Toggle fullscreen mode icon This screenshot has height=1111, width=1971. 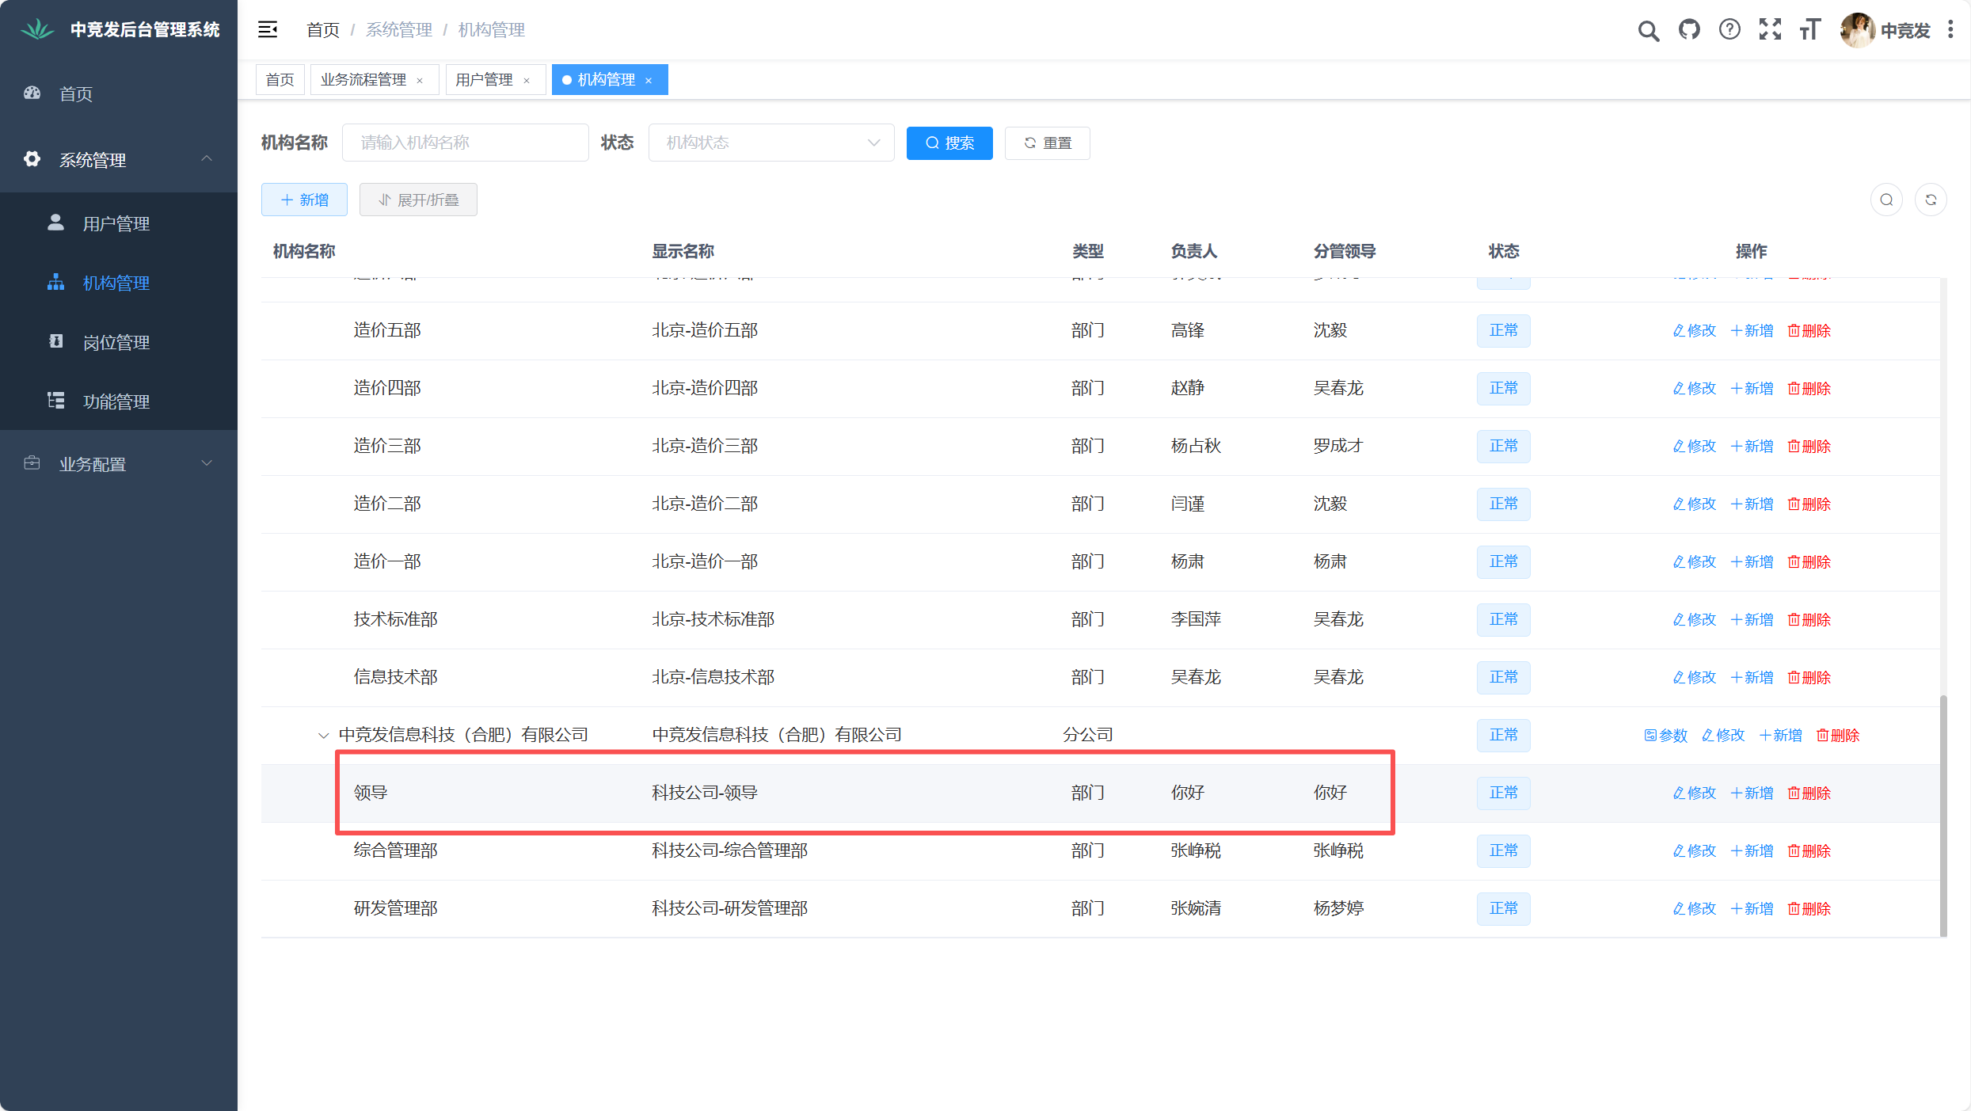tap(1770, 30)
